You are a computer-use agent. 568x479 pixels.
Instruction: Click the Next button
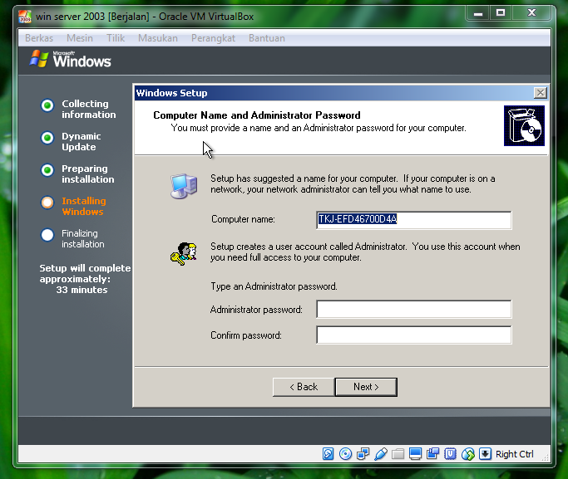[x=366, y=387]
